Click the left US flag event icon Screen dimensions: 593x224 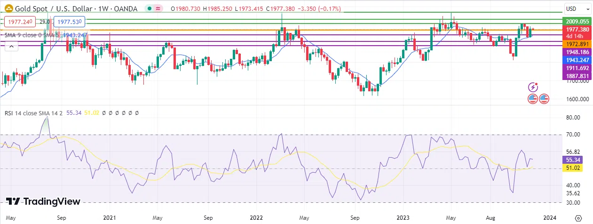pos(533,99)
